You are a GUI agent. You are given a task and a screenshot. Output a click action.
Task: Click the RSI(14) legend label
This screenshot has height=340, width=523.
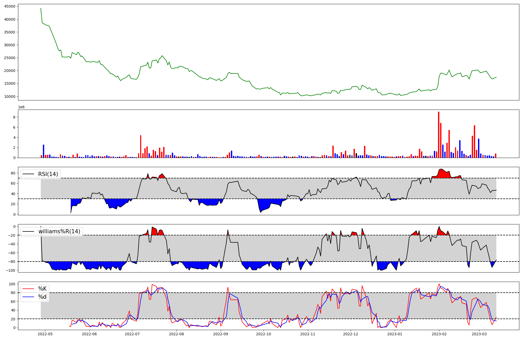[x=48, y=174]
